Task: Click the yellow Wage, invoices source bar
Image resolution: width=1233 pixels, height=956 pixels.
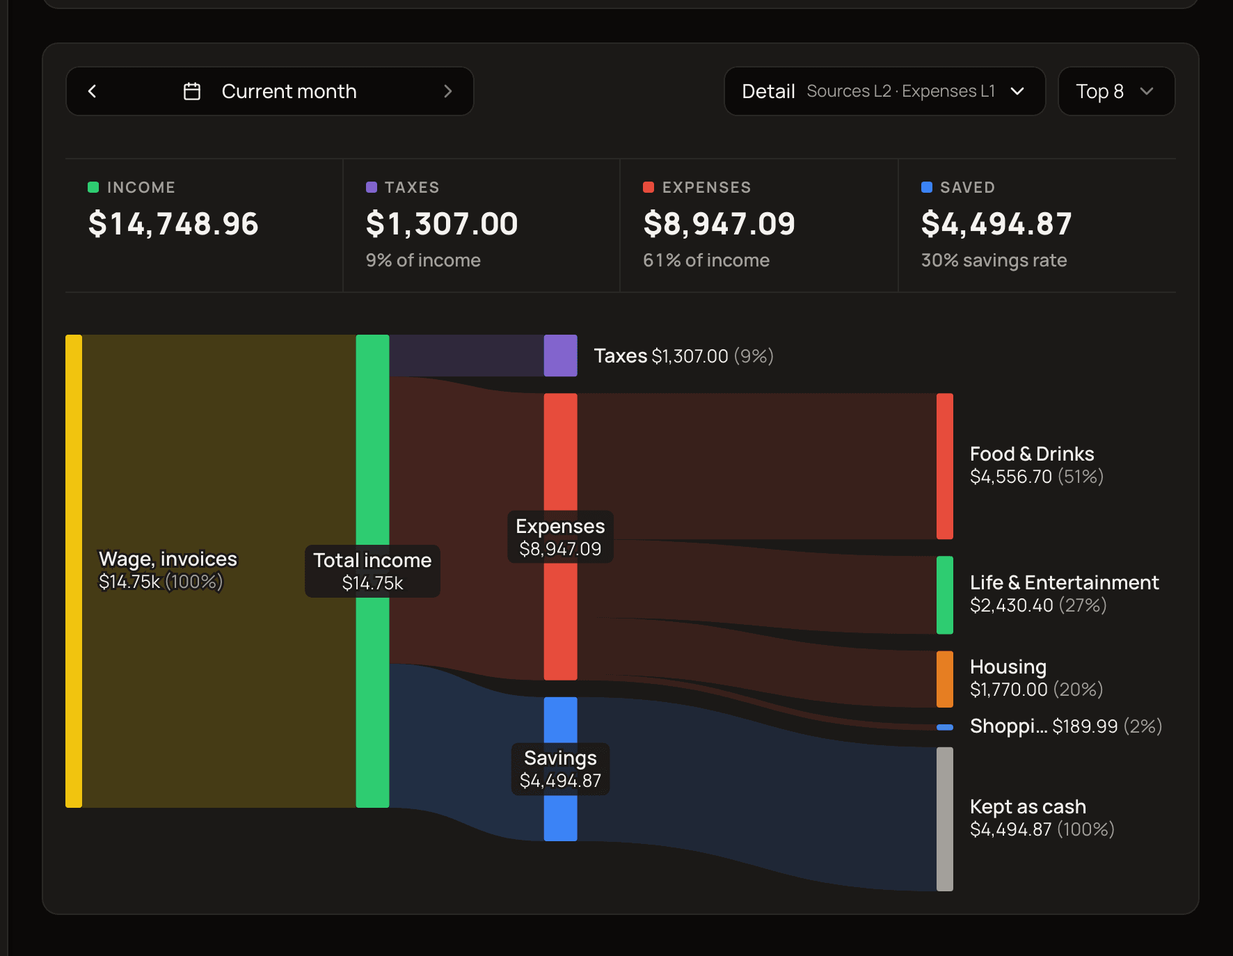Action: click(x=74, y=571)
